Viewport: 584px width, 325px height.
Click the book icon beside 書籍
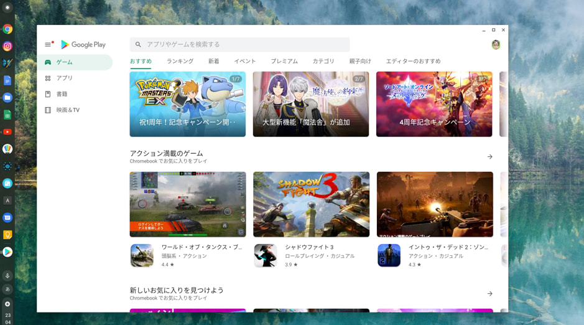(48, 94)
